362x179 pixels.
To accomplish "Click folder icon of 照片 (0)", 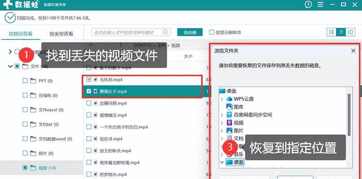I will coord(33,153).
